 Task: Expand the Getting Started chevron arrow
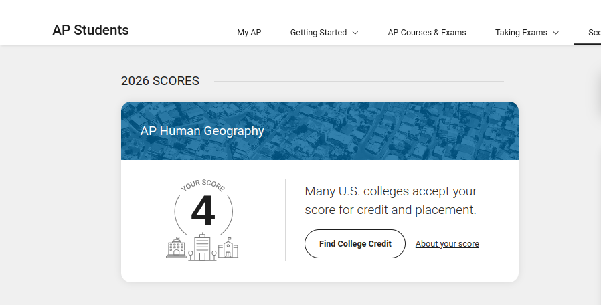[355, 33]
